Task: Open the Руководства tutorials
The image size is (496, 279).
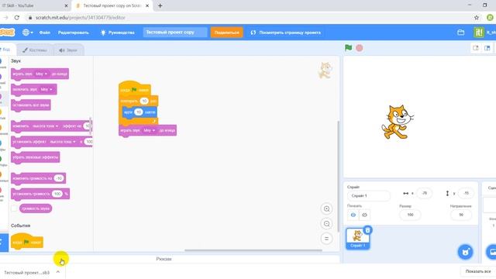Action: (117, 33)
